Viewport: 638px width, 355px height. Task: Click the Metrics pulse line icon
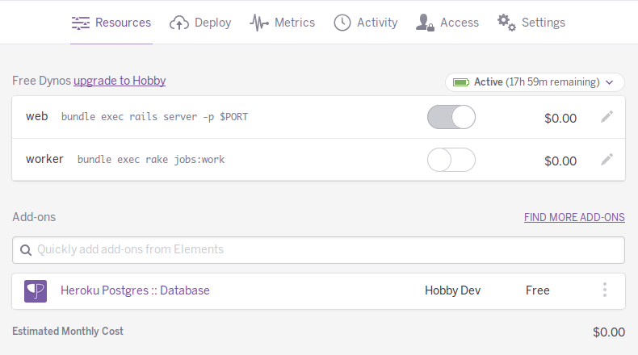coord(259,23)
